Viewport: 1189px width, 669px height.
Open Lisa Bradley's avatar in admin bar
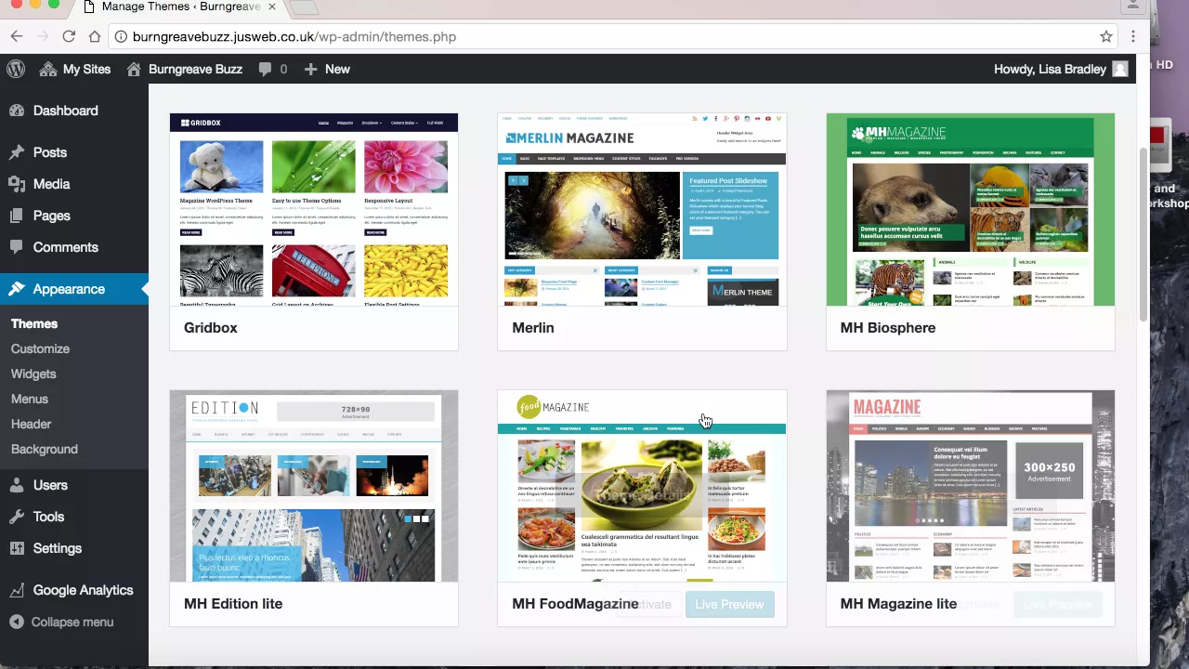tap(1120, 69)
